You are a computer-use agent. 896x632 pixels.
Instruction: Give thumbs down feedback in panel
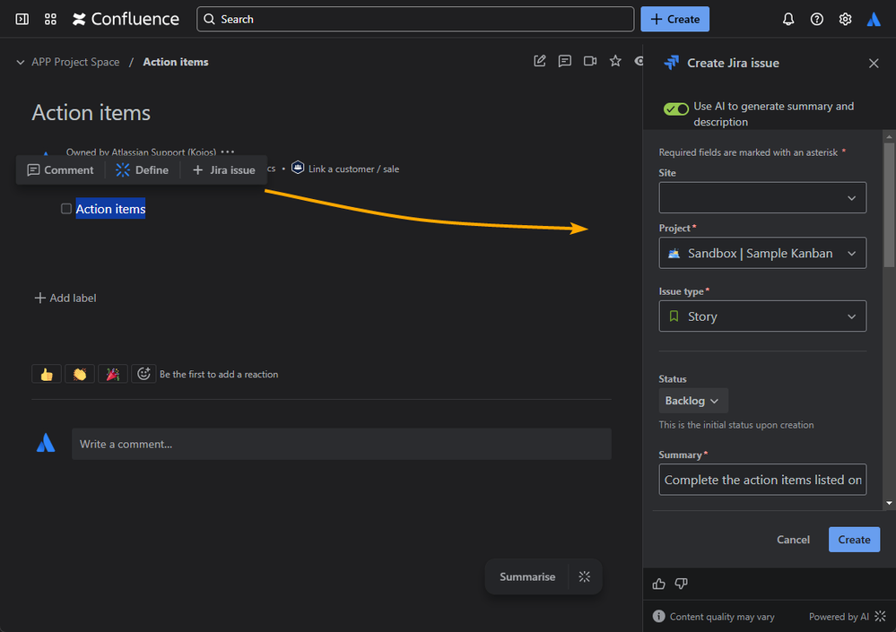point(681,584)
